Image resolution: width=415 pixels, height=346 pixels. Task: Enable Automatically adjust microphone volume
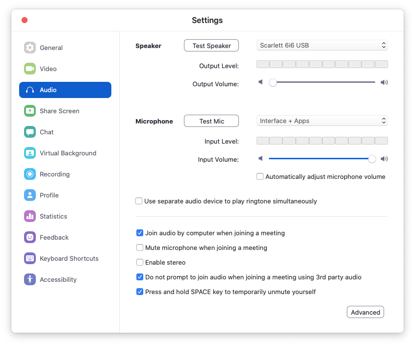260,176
